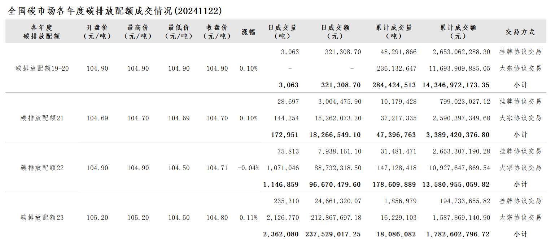
Task: Click the 0.11% change value
Action: pyautogui.click(x=249, y=218)
